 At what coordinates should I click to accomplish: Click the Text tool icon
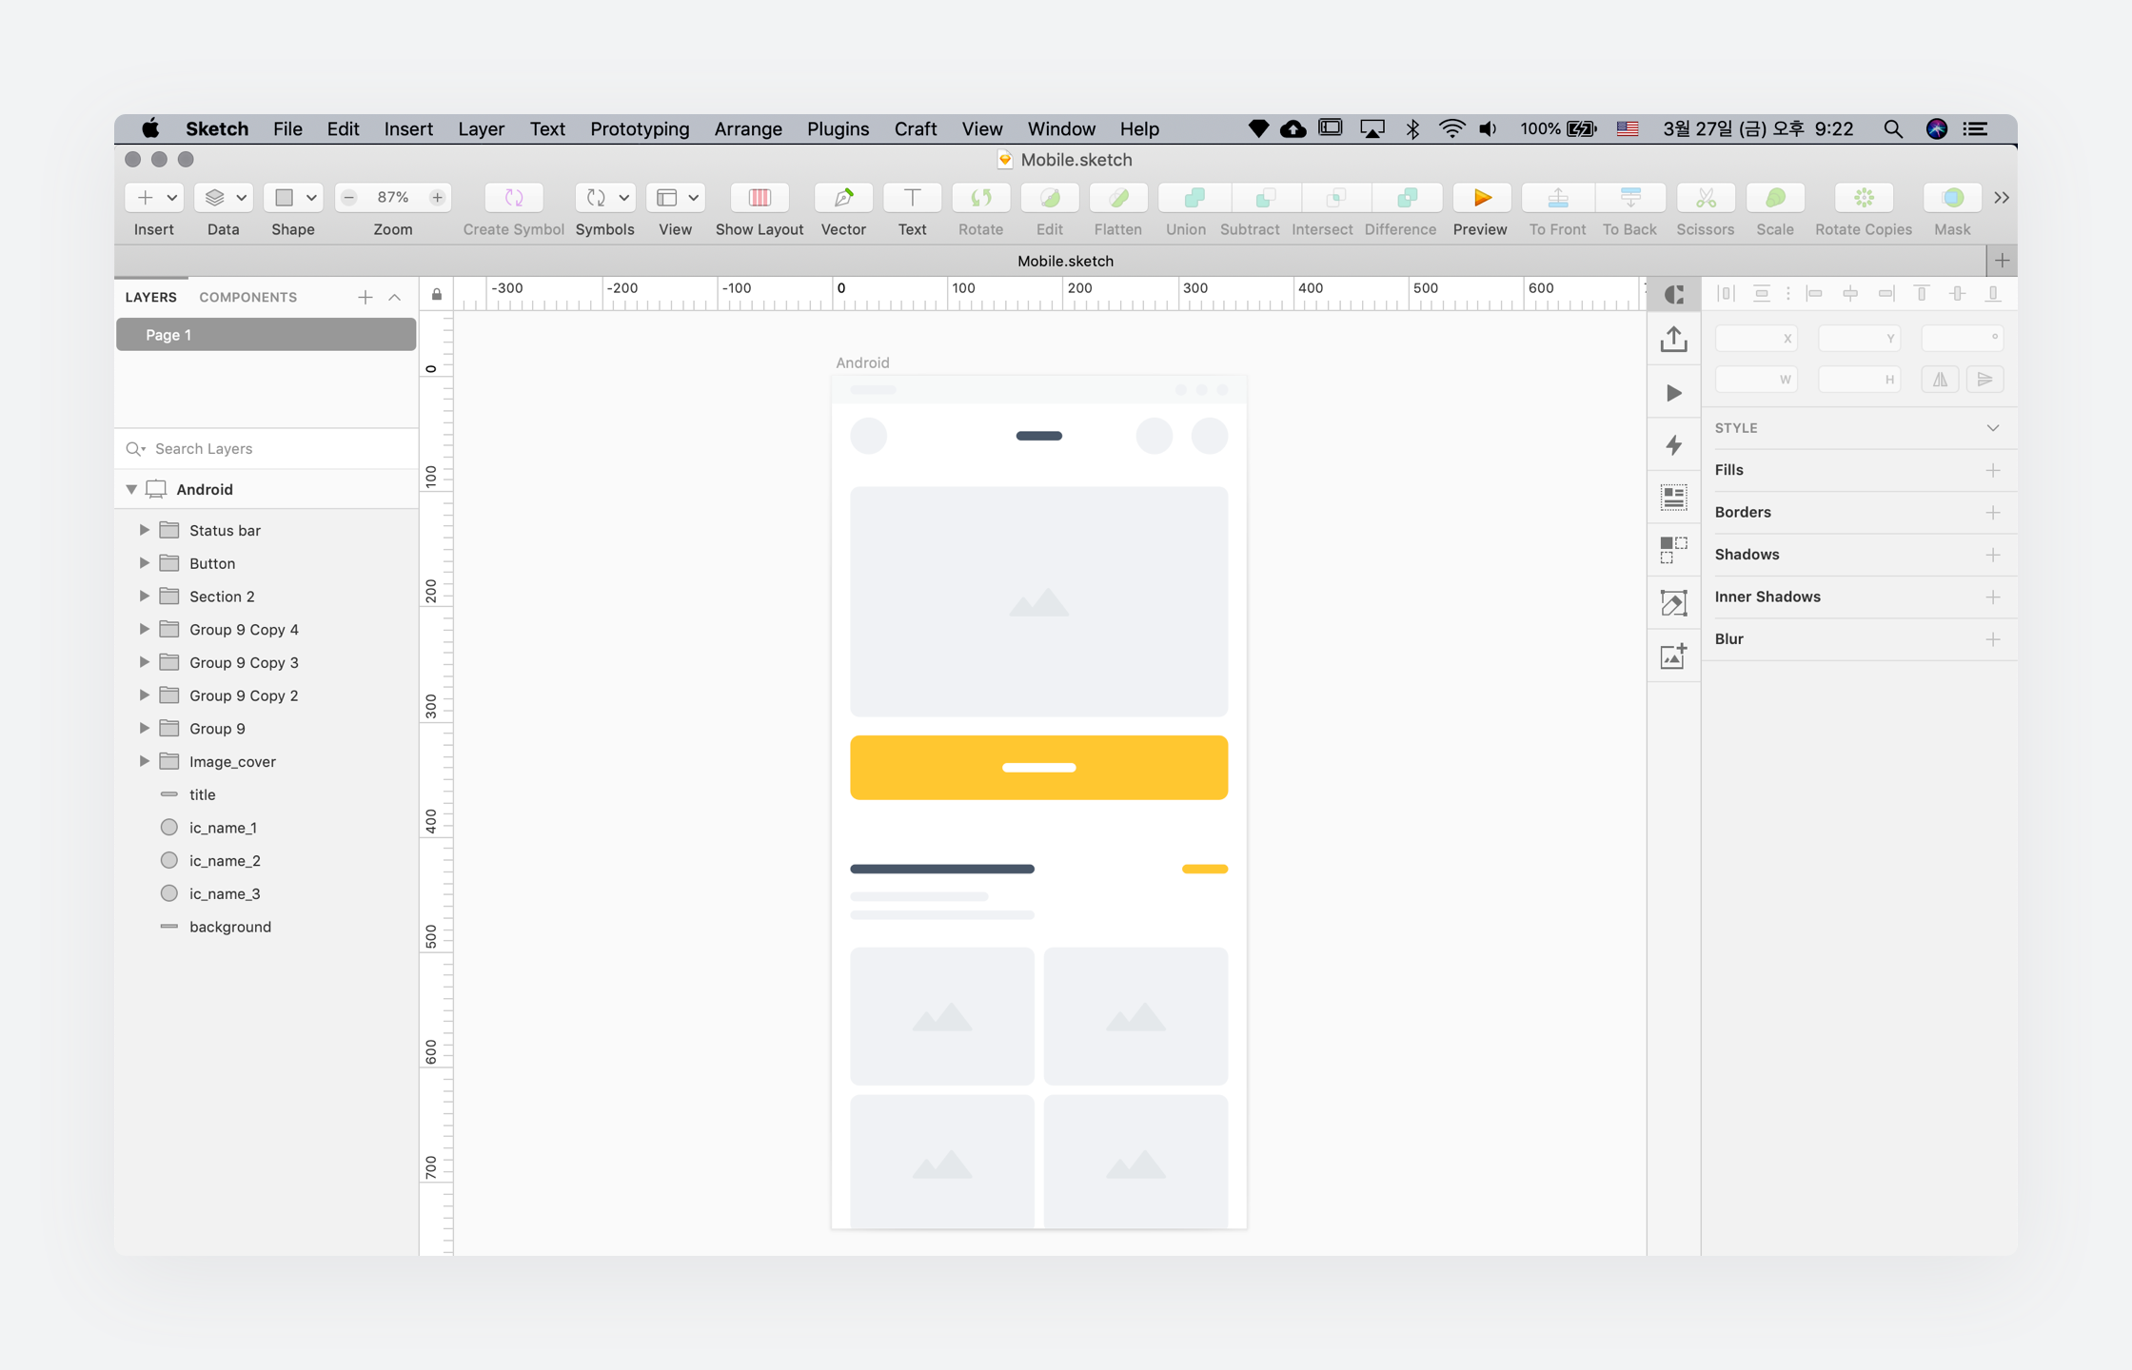point(912,198)
